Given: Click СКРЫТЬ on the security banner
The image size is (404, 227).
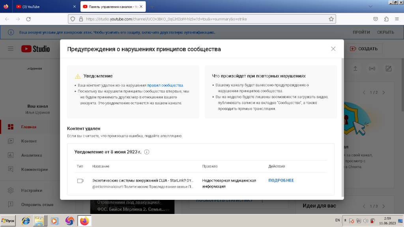Looking at the screenshot, I should click(x=385, y=32).
